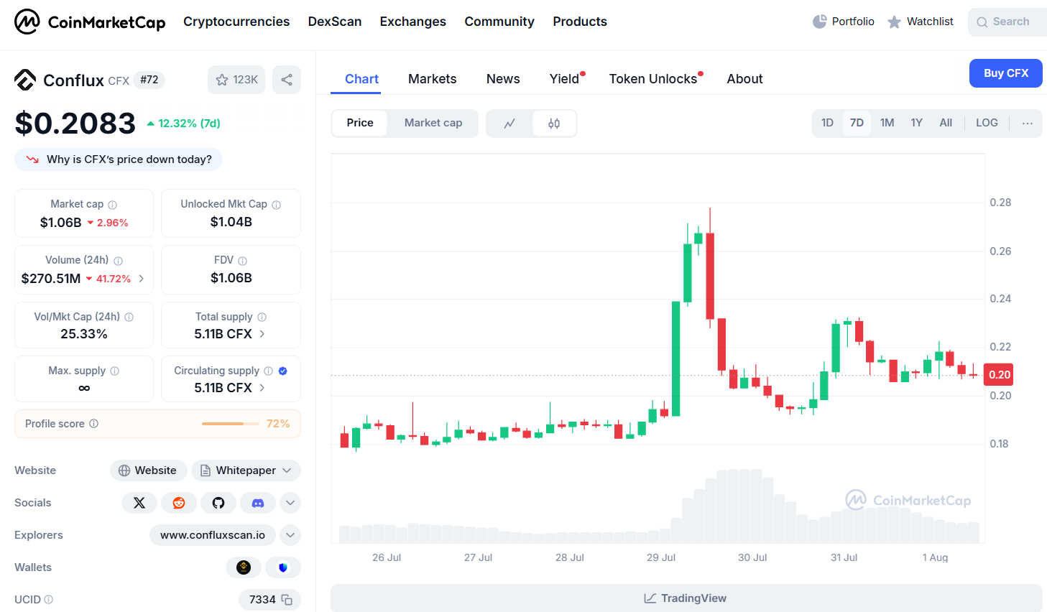Switch to the Markets tab
The height and width of the screenshot is (612, 1047).
[433, 79]
